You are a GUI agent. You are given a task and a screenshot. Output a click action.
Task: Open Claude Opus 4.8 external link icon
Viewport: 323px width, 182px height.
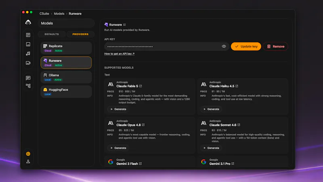coord(143,125)
